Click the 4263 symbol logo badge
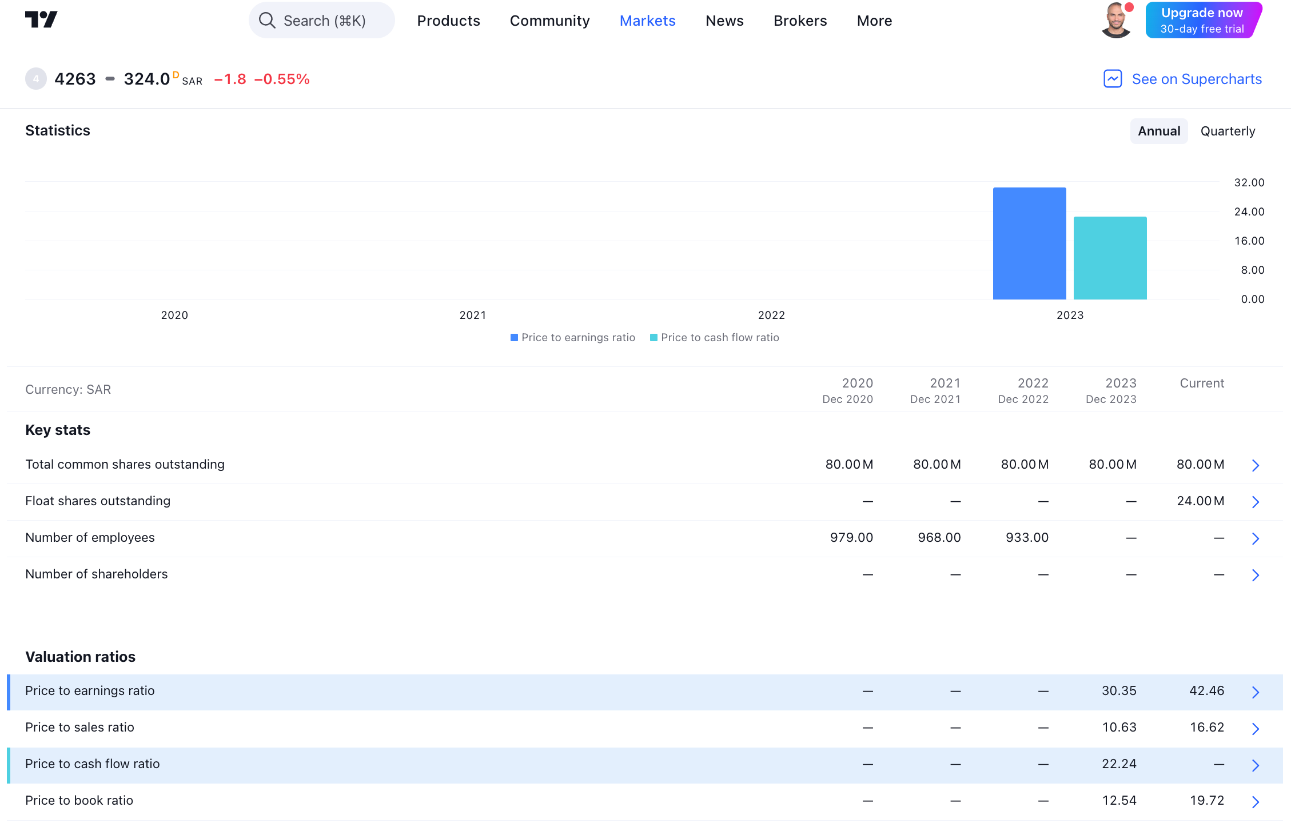Image resolution: width=1291 pixels, height=823 pixels. (36, 79)
